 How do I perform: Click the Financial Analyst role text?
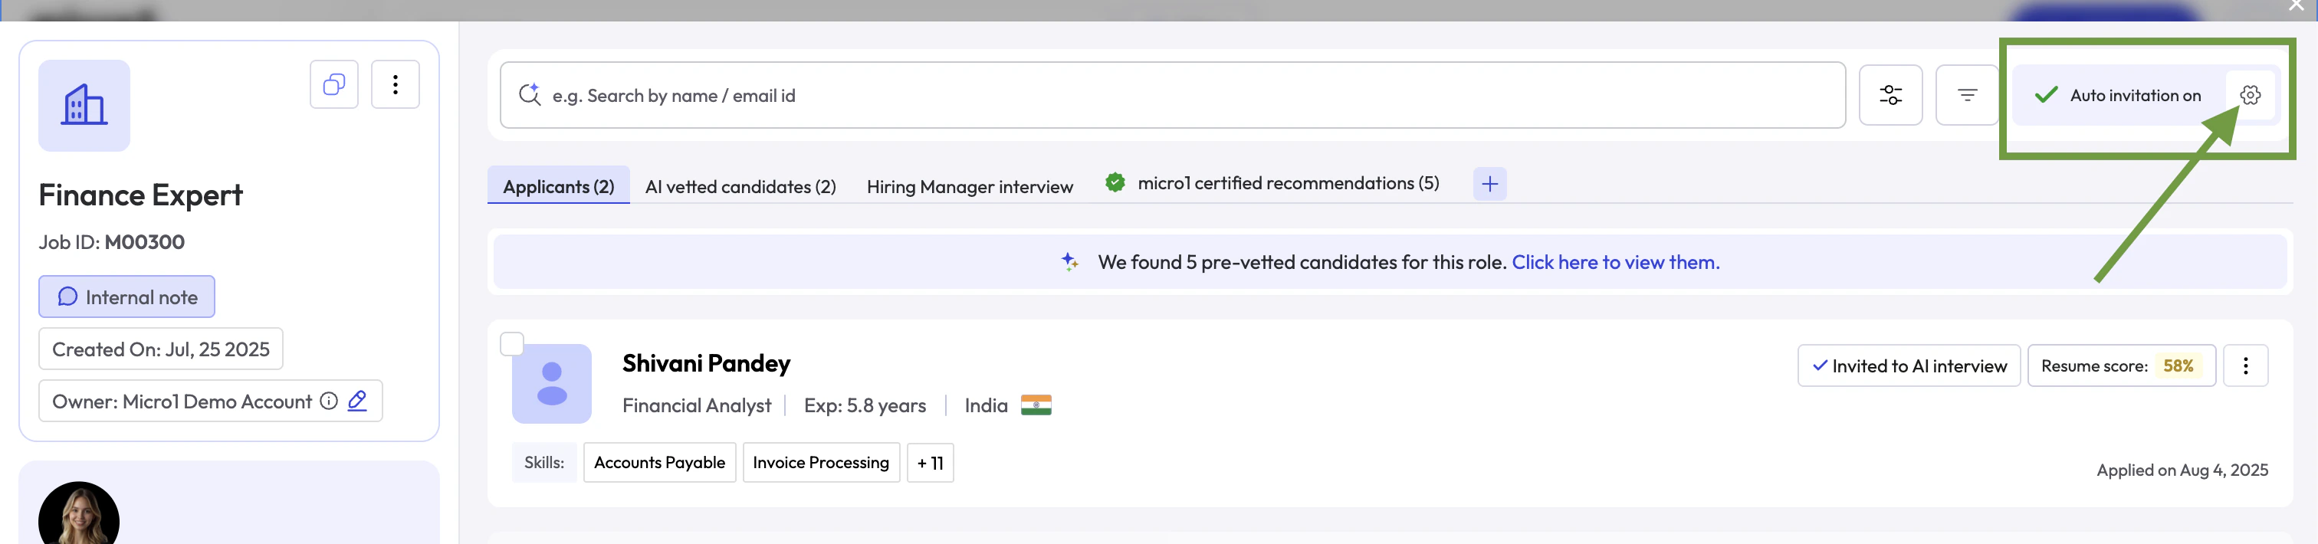click(x=697, y=405)
